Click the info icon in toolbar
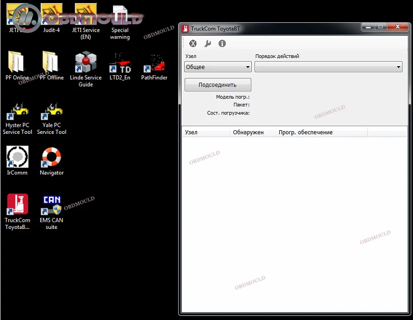 point(222,44)
